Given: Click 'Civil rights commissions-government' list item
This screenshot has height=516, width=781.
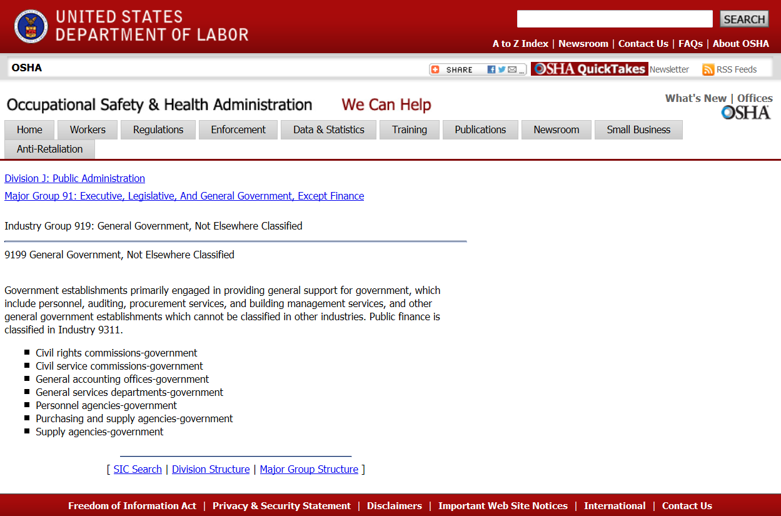Looking at the screenshot, I should click(116, 353).
